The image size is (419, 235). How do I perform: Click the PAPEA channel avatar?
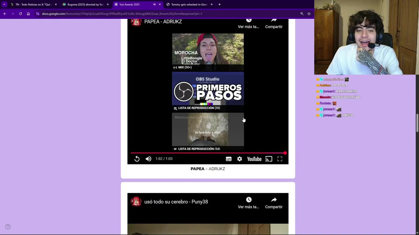click(x=136, y=22)
